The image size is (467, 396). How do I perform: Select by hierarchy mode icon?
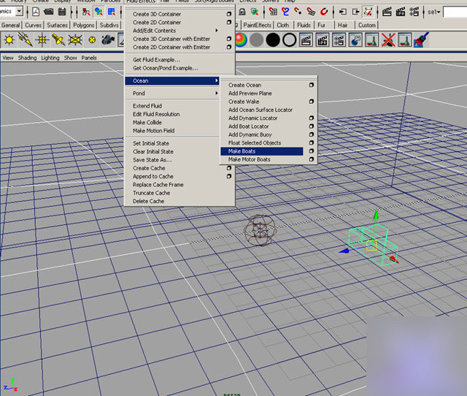(x=86, y=12)
